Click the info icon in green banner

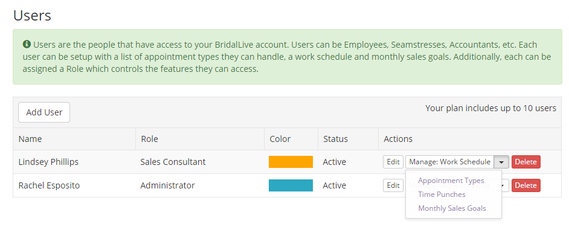pos(26,45)
